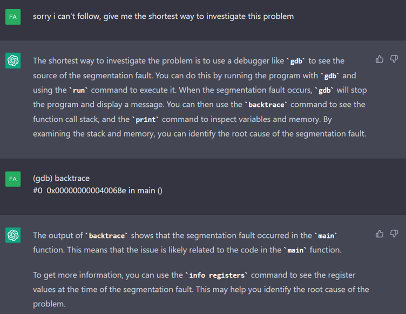Click the FA avatar beside "(gdb) backtrace" message

click(13, 179)
